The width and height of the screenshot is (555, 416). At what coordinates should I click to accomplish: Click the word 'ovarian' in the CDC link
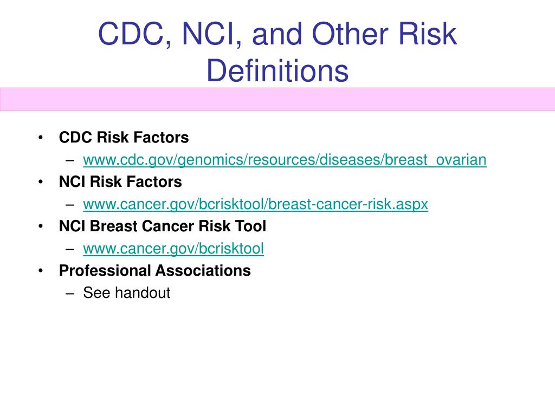click(x=461, y=160)
